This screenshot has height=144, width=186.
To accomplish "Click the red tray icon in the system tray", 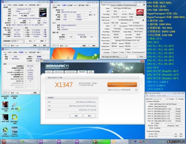I will click(141, 141).
